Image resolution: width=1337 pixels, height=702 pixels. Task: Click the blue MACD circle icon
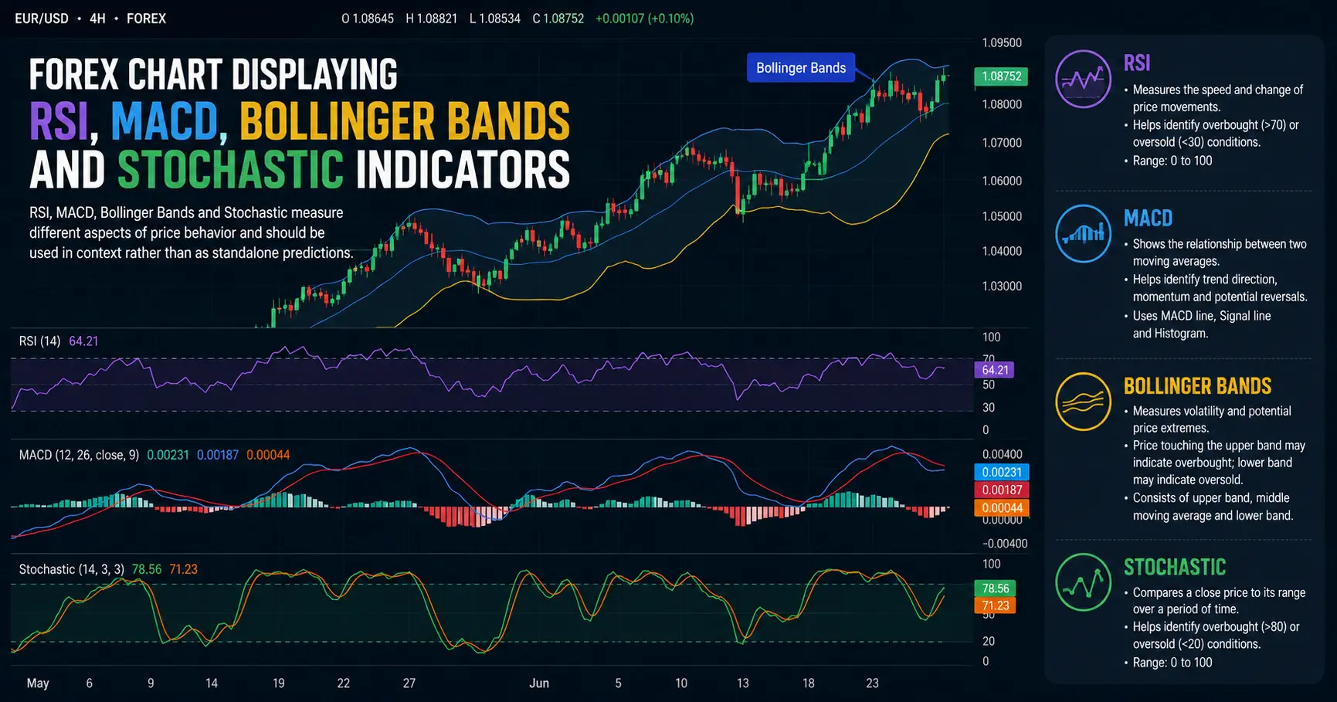pos(1083,233)
